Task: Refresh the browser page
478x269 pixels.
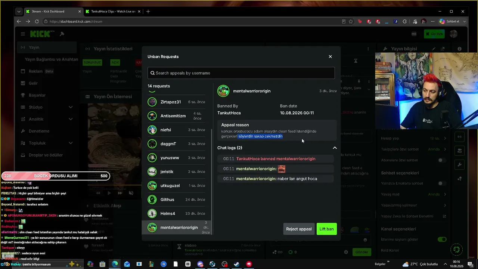Action: pos(37,22)
